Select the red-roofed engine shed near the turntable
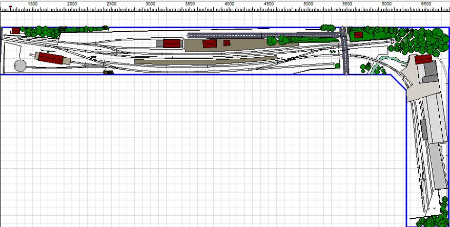The image size is (450, 227). pos(51,58)
